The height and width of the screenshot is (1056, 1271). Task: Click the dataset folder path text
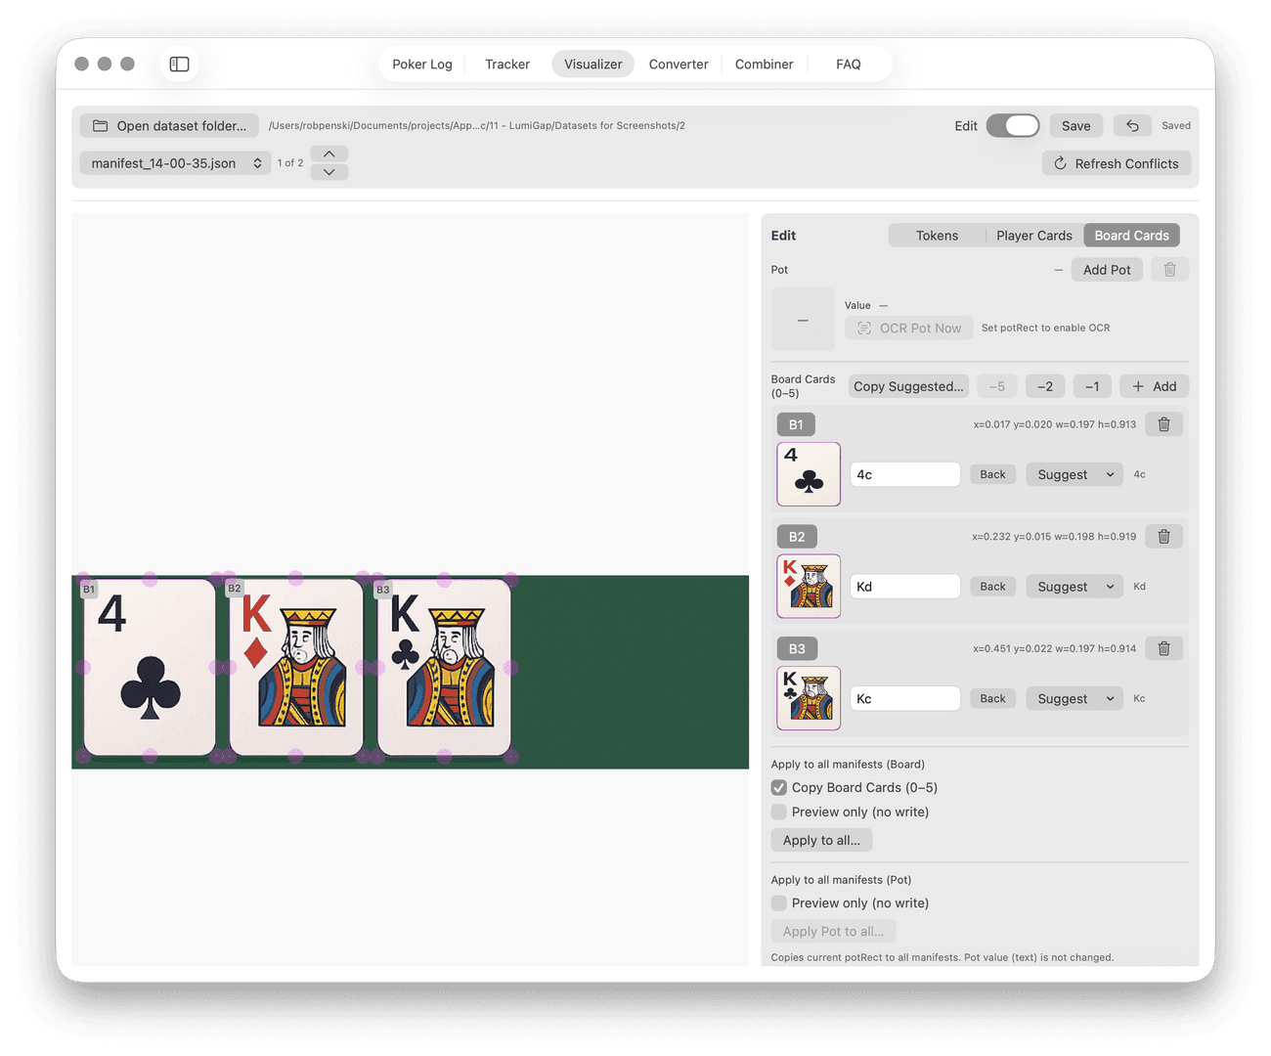(x=477, y=125)
